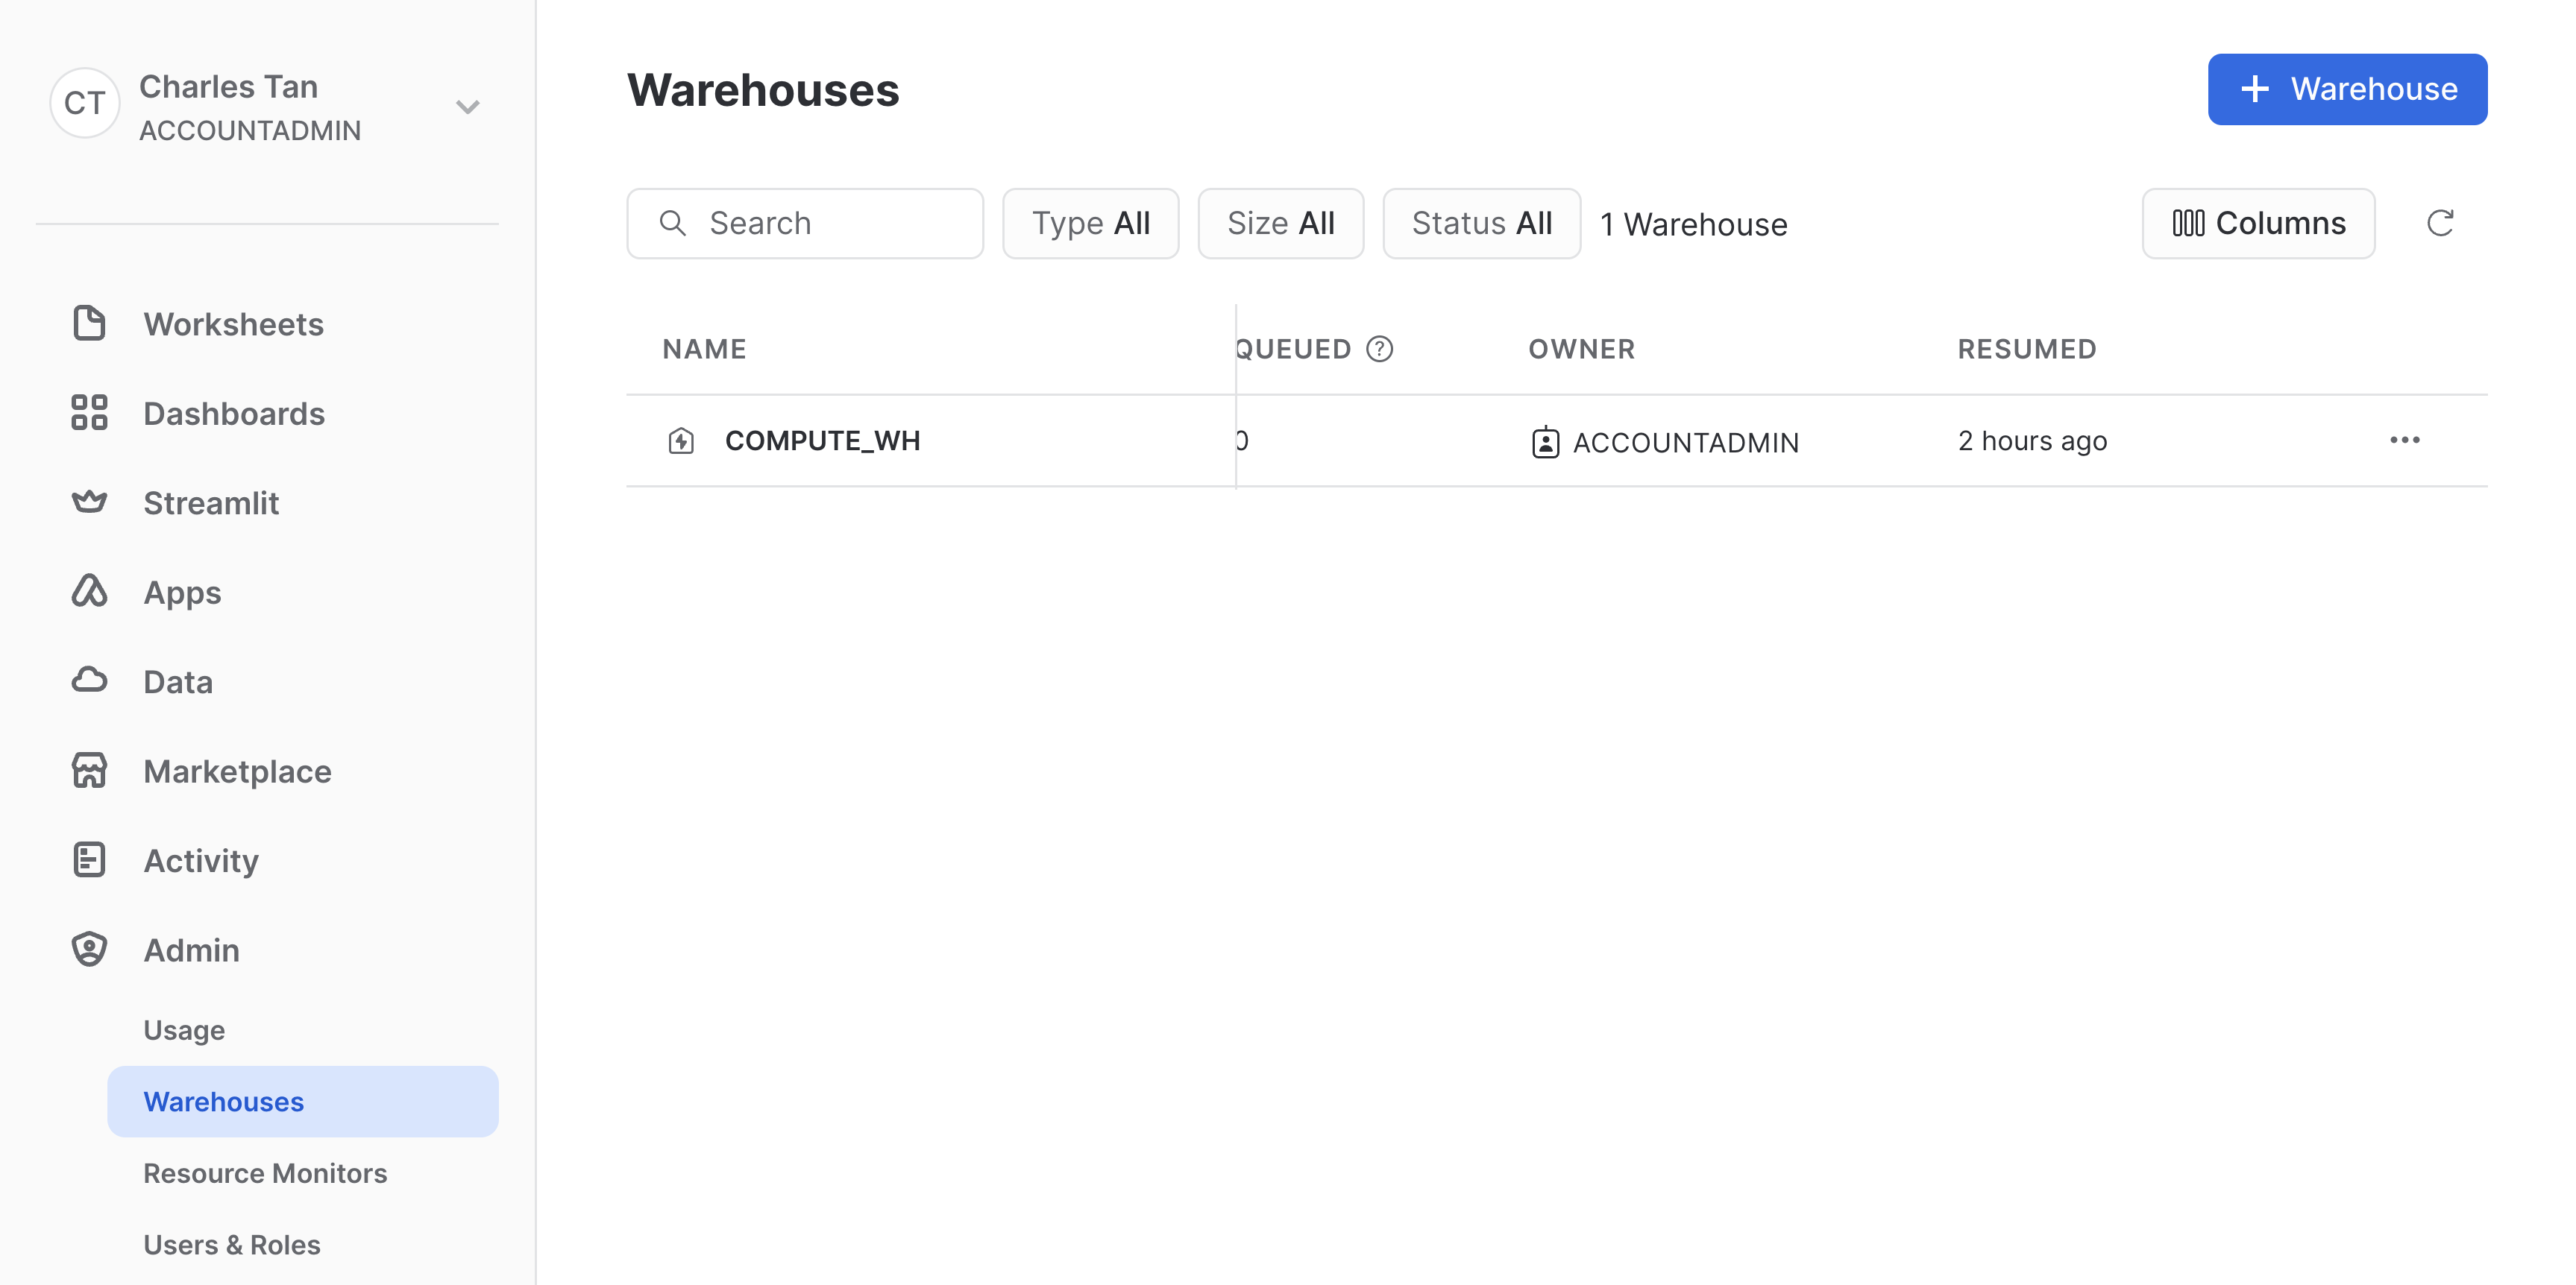Image resolution: width=2576 pixels, height=1285 pixels.
Task: Click the Apps icon in sidebar
Action: click(x=89, y=590)
